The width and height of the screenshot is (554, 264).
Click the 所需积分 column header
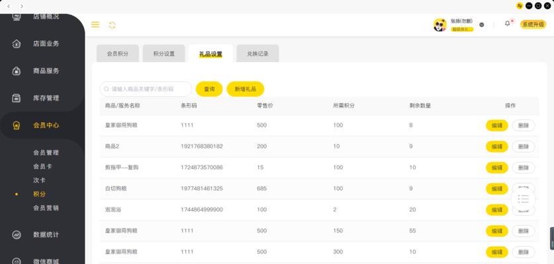pos(344,106)
